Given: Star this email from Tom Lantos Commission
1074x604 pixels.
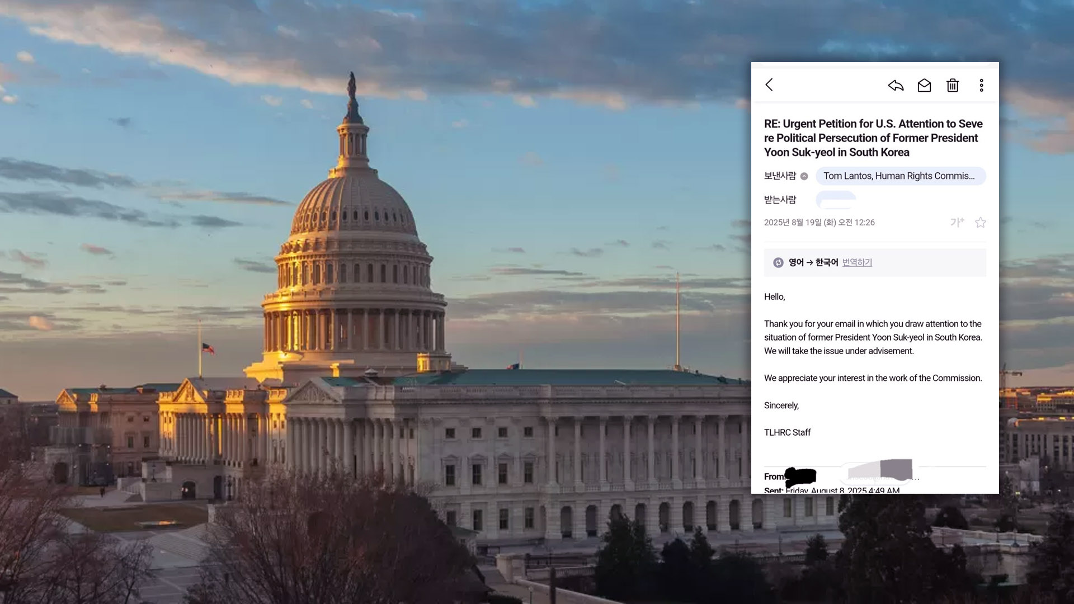Looking at the screenshot, I should [980, 223].
